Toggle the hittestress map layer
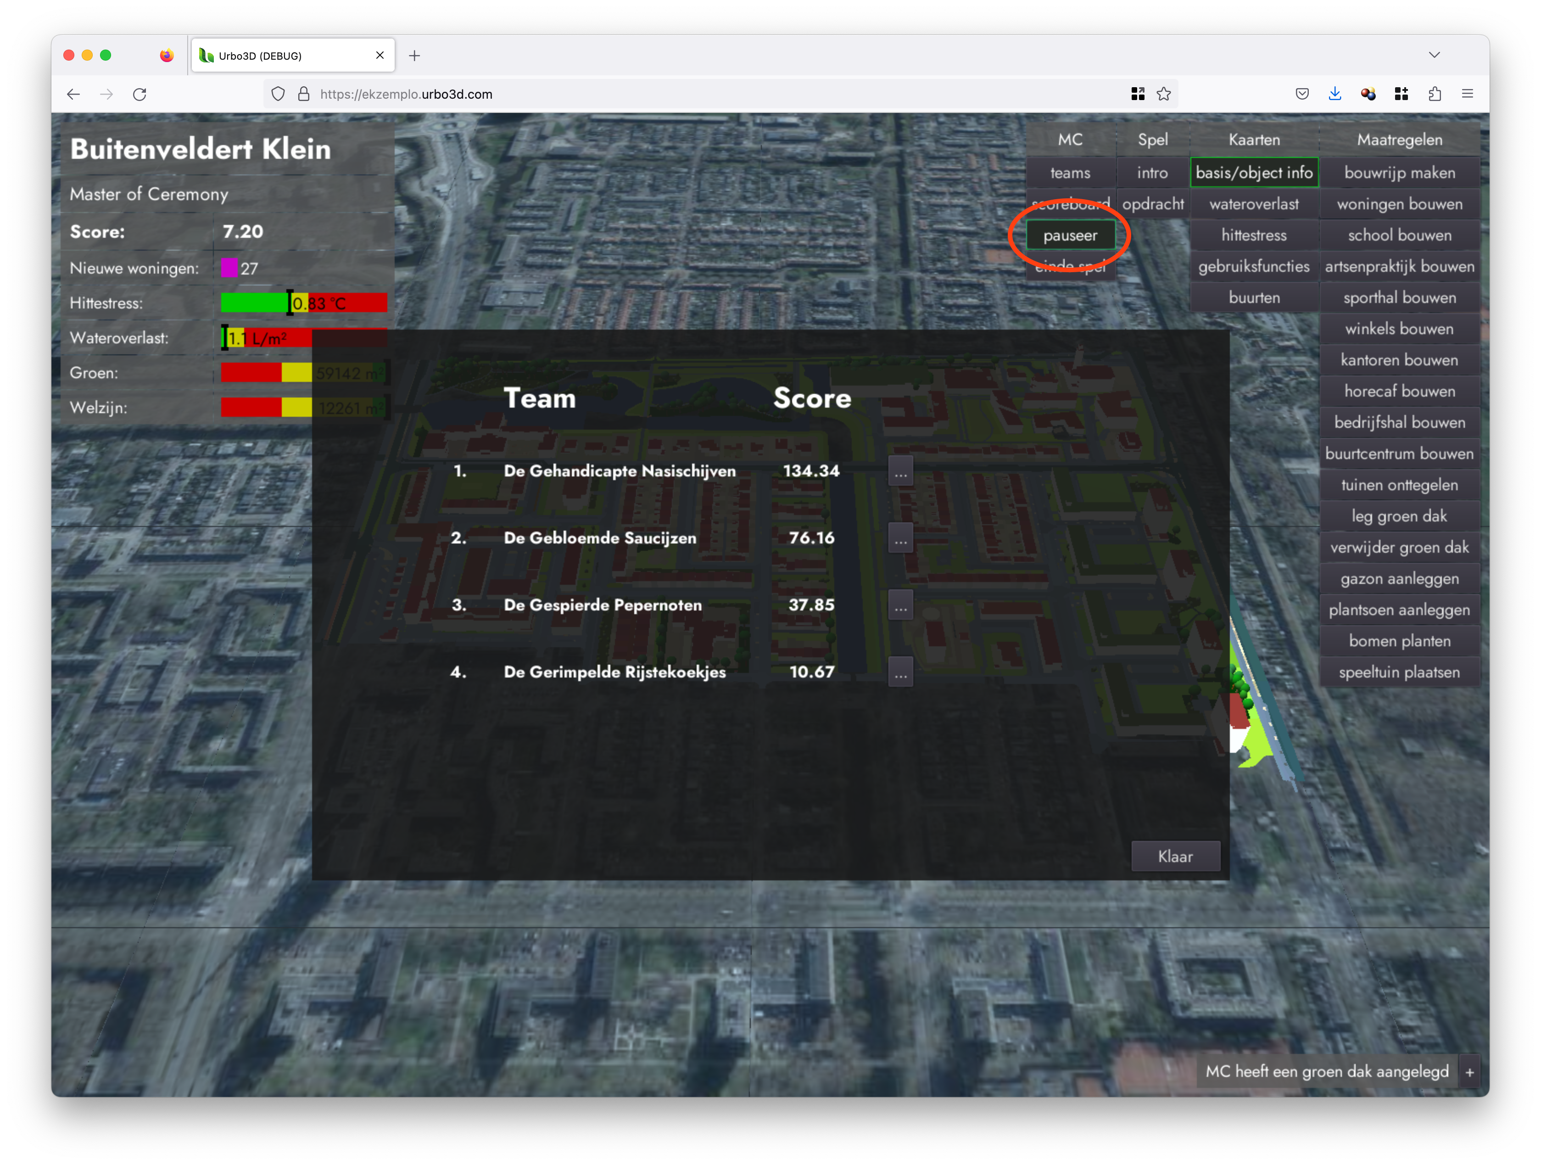The width and height of the screenshot is (1541, 1165). (1254, 235)
